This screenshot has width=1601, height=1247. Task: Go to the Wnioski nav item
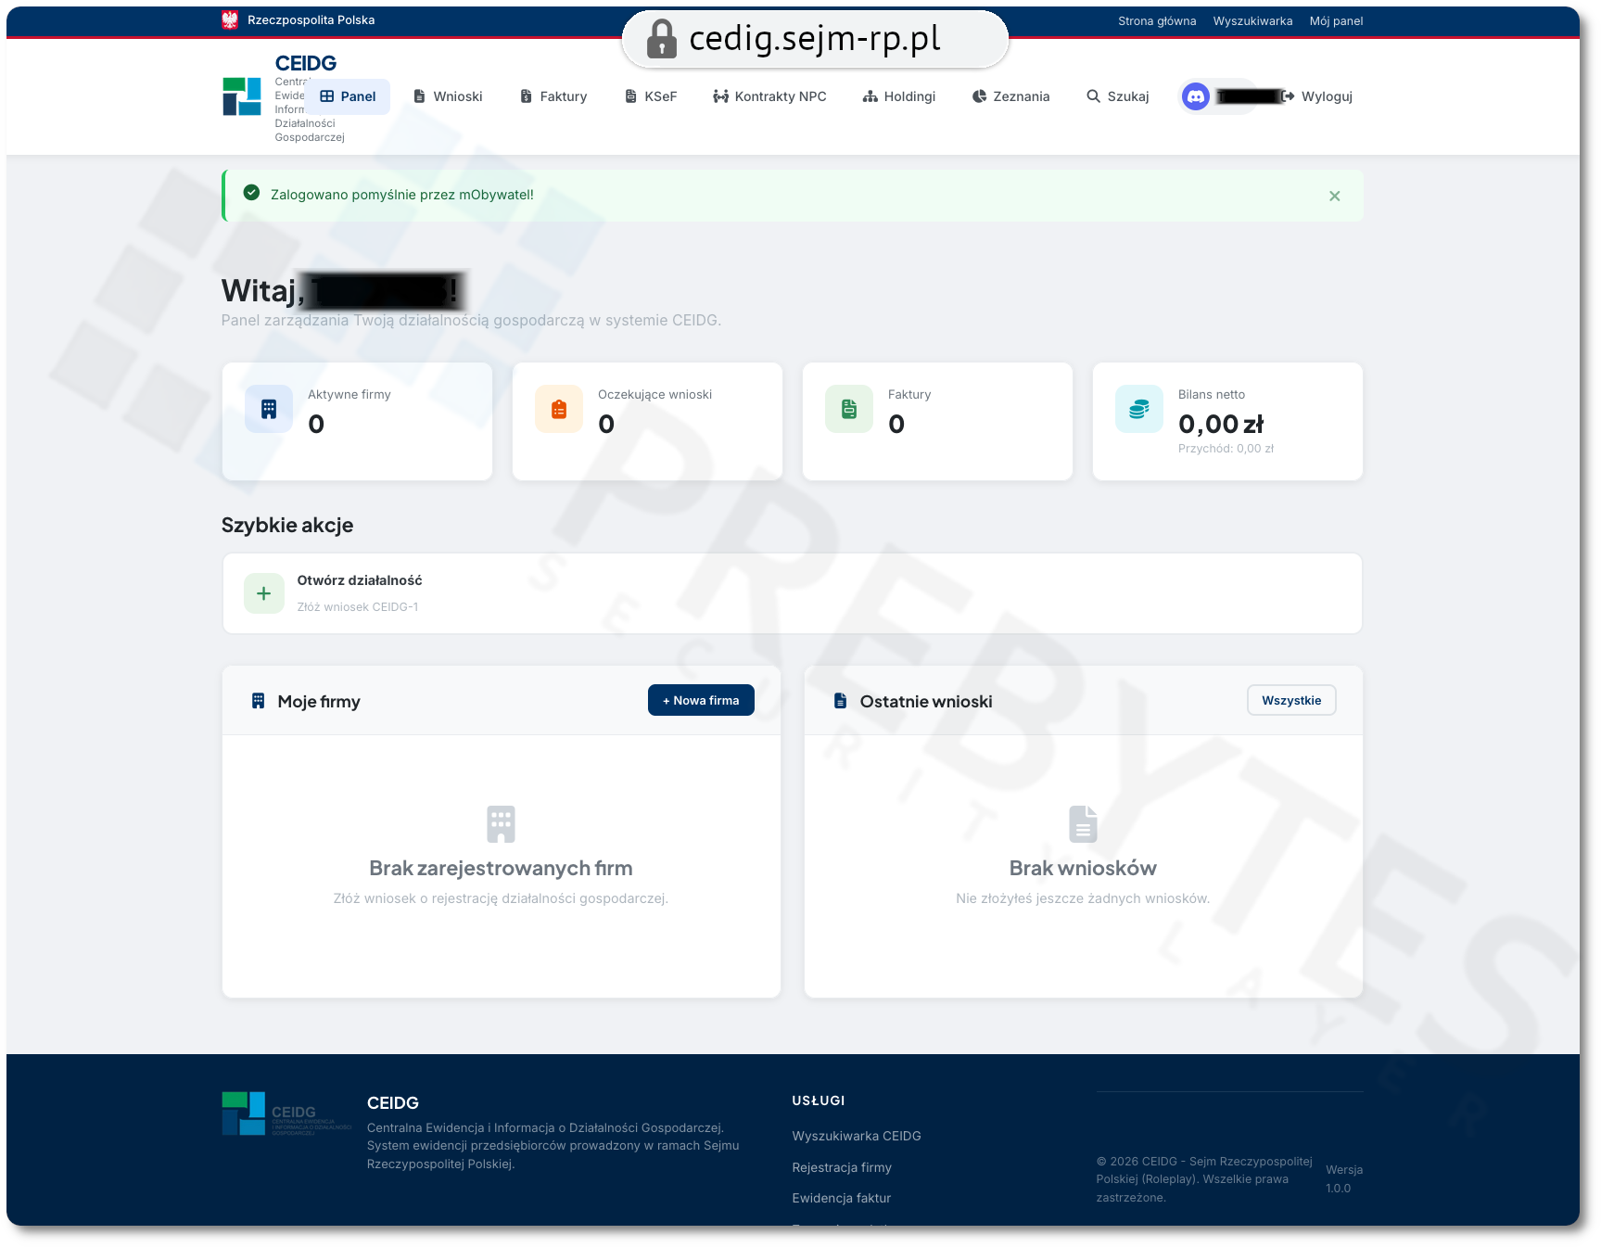(x=448, y=96)
